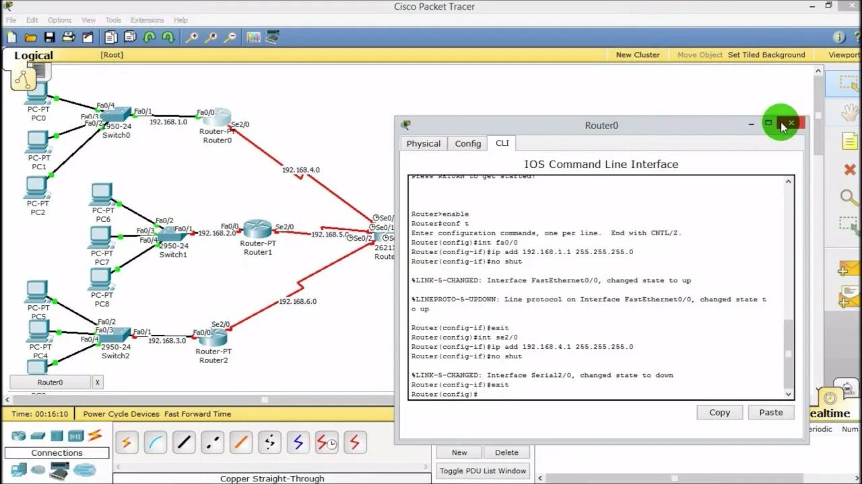Screen dimensions: 862x484
Task: Click the Copy icon in toolbar
Action: tap(111, 38)
